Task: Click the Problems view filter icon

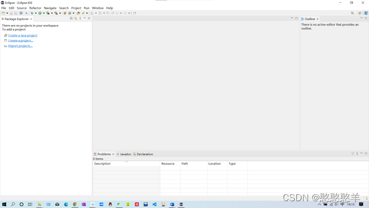Action: 353,153
